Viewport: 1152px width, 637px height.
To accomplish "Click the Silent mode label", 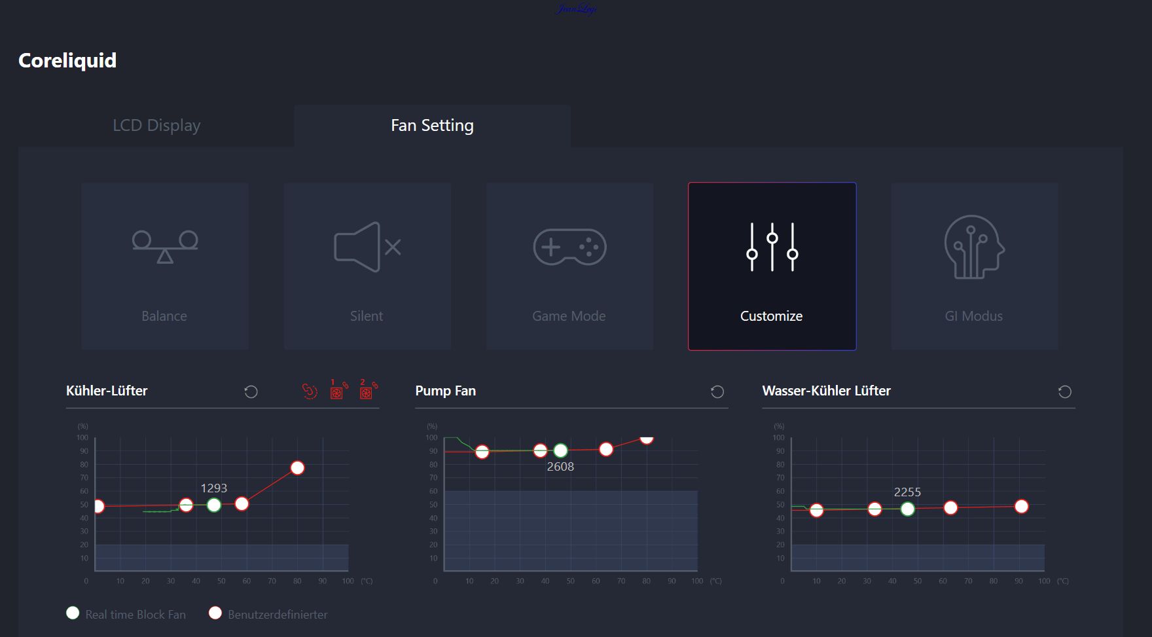I will pos(367,316).
